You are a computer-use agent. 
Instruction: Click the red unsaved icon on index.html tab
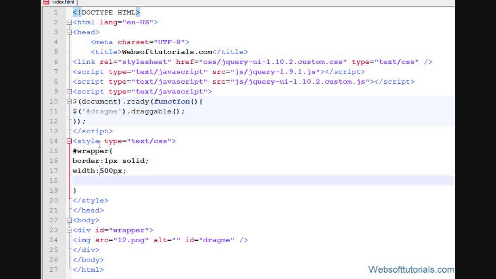[x=46, y=2]
